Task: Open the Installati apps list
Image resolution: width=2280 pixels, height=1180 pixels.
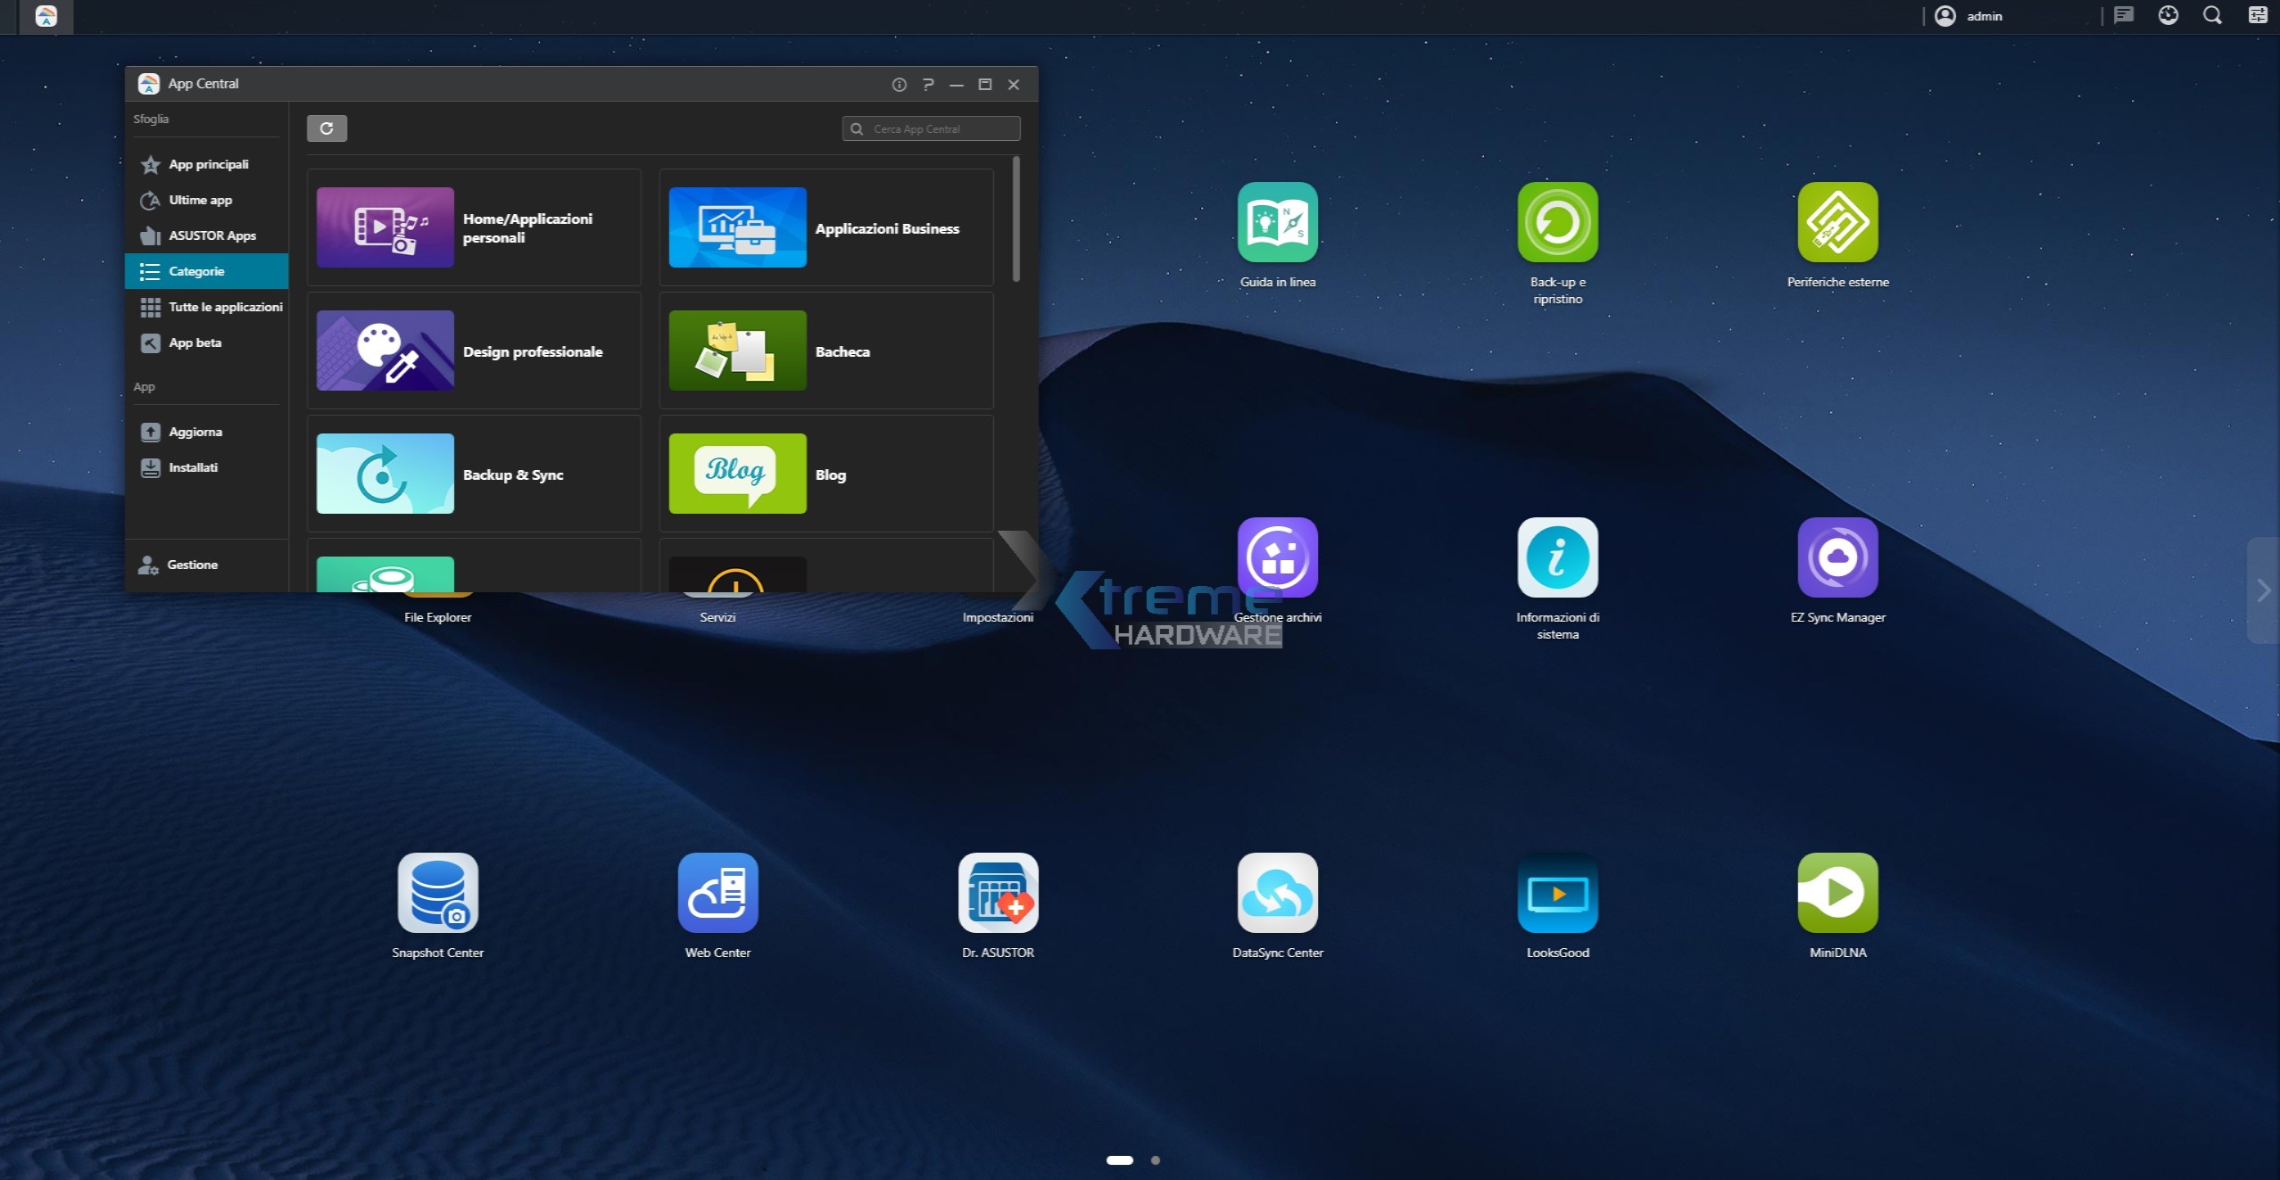Action: (193, 467)
